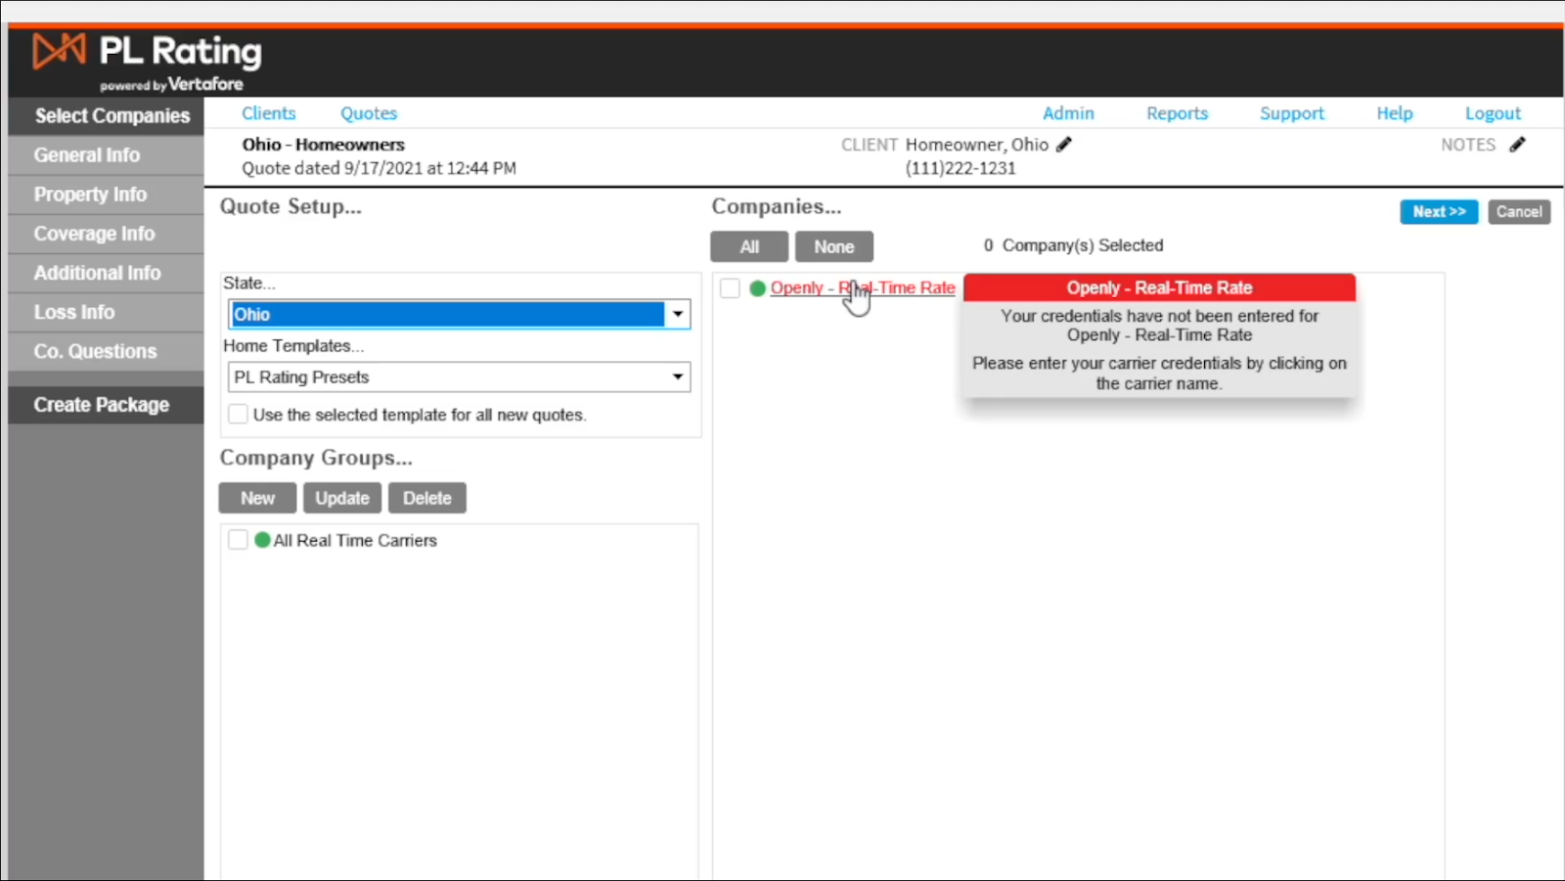Open Additional Info in sidebar
Viewport: 1565px width, 881px height.
click(107, 273)
